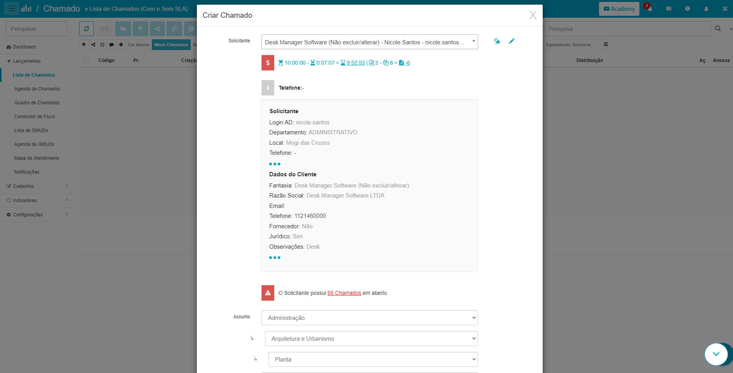Click the Desk Manager logo icon

[x=26, y=8]
